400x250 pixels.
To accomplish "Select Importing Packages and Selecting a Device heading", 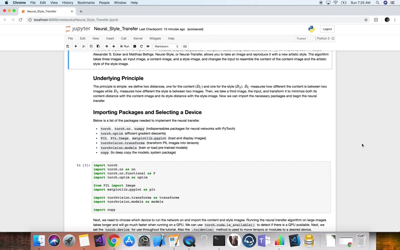I will [147, 112].
